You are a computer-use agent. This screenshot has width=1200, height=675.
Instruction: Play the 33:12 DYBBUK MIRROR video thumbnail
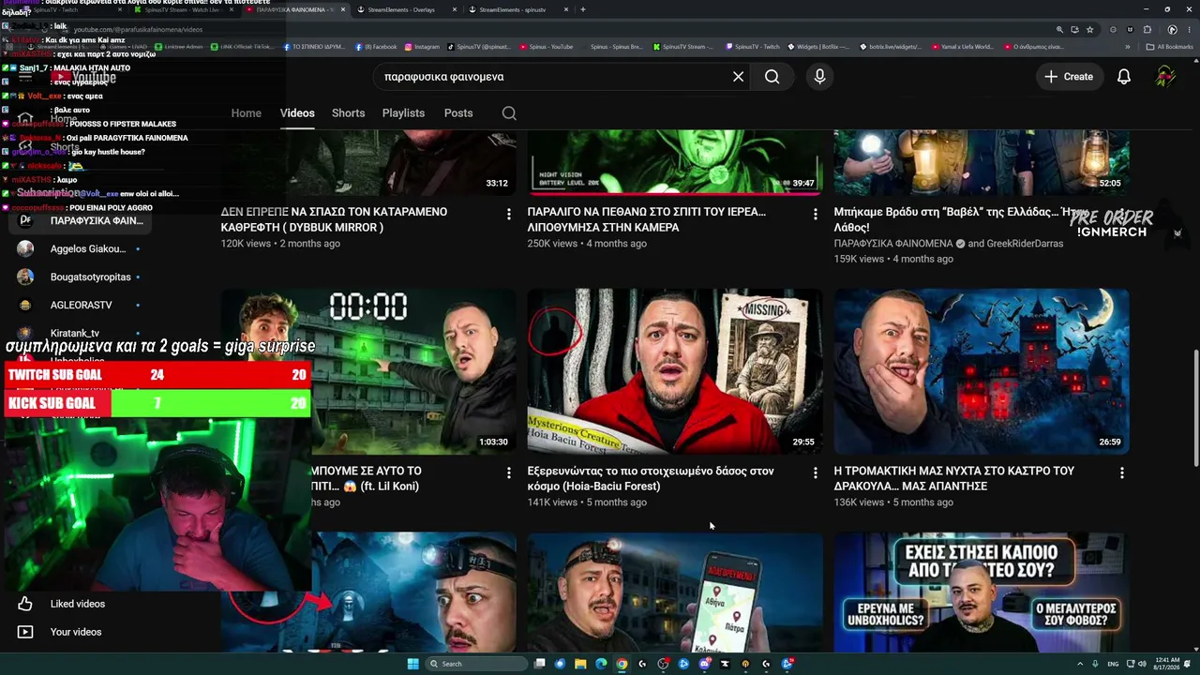pyautogui.click(x=368, y=164)
